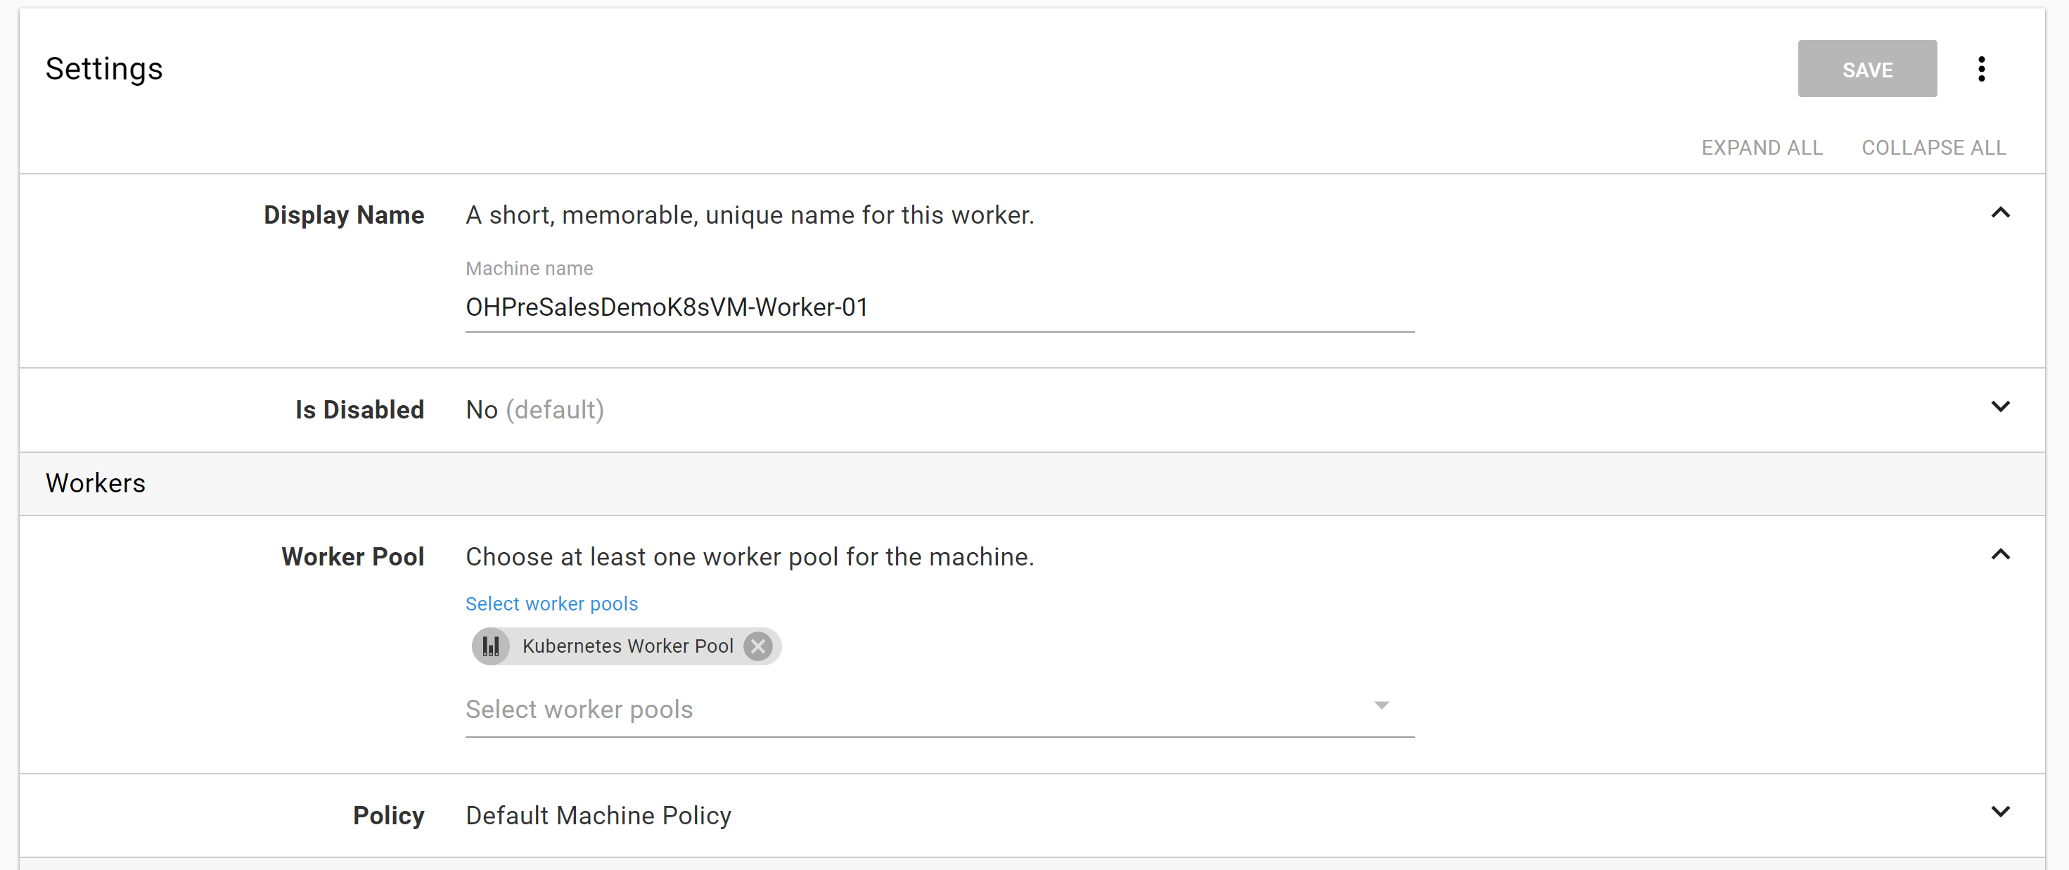Expand the Is Disabled section chevron
The width and height of the screenshot is (2069, 870).
tap(2000, 407)
